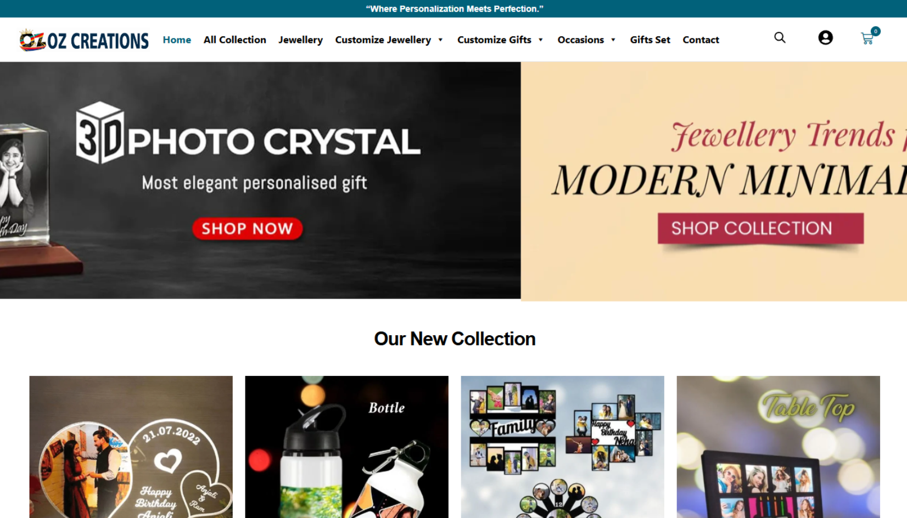The image size is (907, 518).
Task: Go to the Home menu item
Action: click(x=177, y=40)
